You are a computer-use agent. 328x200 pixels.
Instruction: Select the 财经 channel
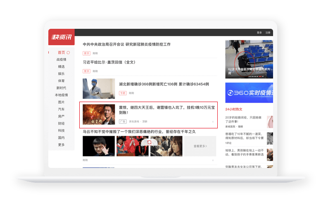[x=61, y=123]
